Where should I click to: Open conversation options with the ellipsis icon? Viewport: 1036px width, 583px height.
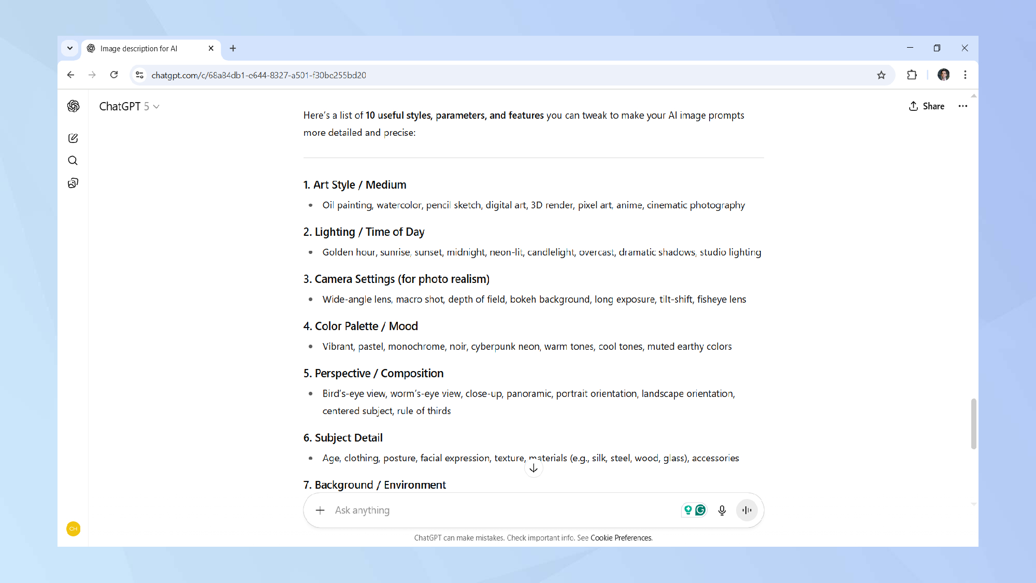(962, 106)
